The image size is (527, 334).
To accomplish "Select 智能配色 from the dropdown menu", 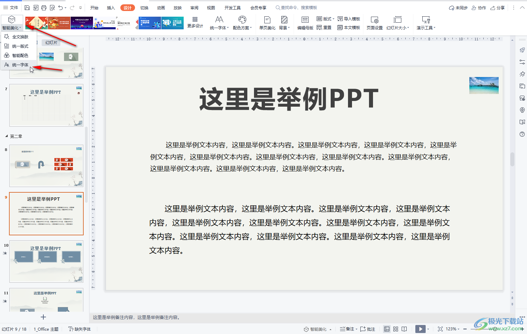I will pos(19,55).
